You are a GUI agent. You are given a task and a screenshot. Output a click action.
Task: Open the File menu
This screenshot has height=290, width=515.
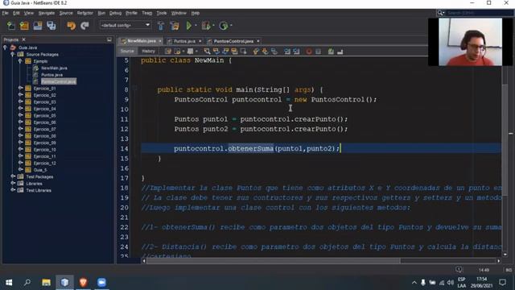pos(5,13)
